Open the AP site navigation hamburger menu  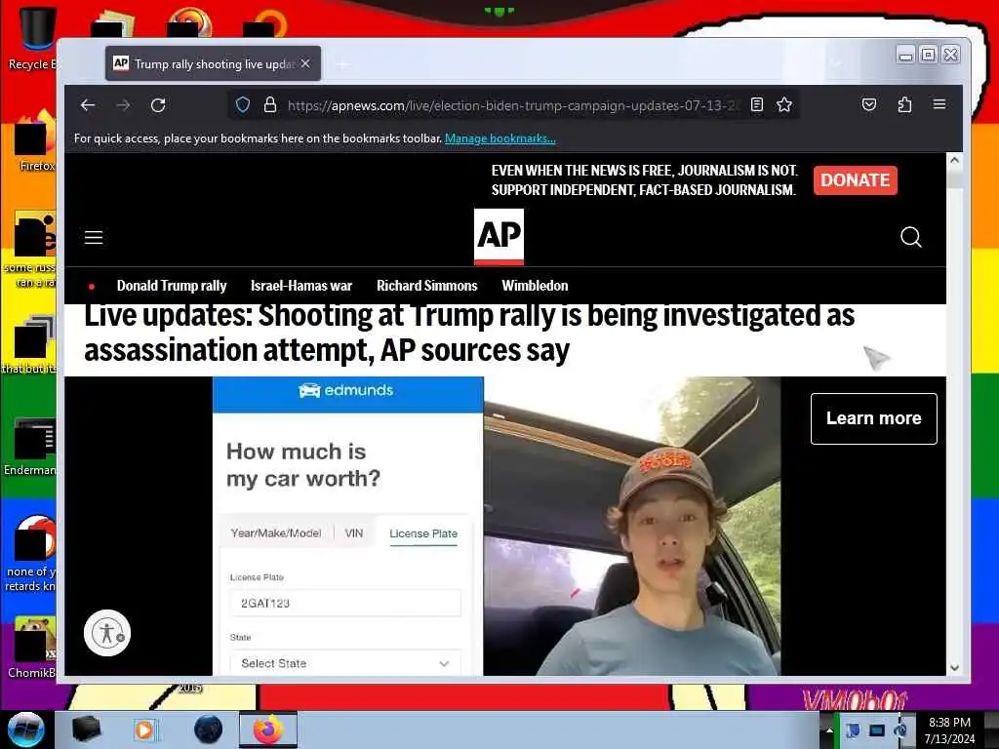coord(94,238)
